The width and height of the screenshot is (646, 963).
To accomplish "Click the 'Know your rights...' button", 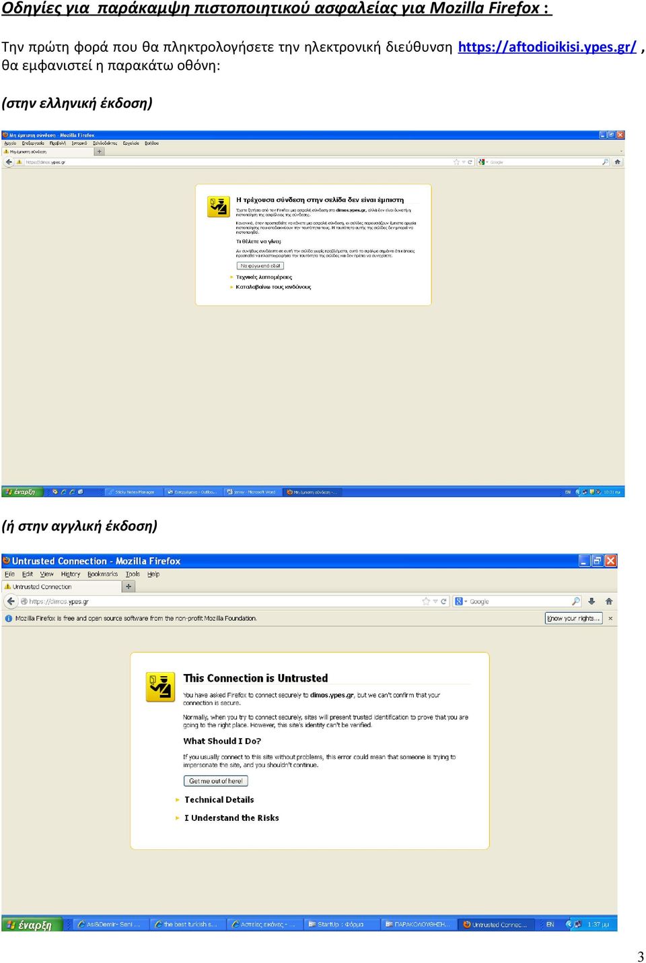I will [573, 618].
